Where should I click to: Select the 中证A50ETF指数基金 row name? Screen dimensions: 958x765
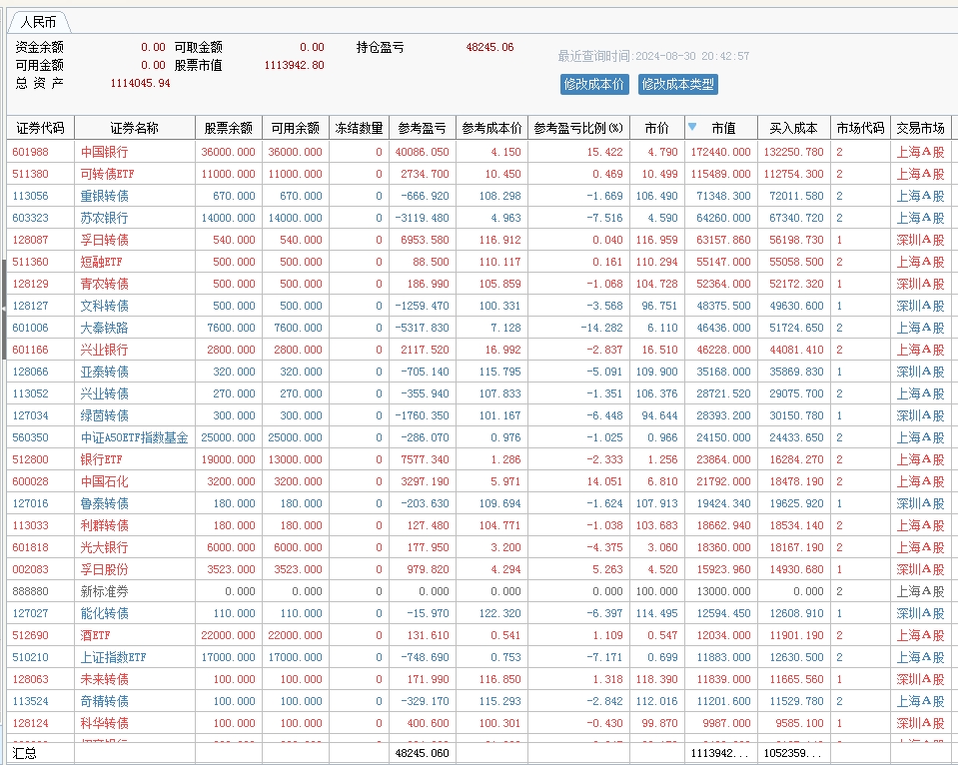(135, 438)
